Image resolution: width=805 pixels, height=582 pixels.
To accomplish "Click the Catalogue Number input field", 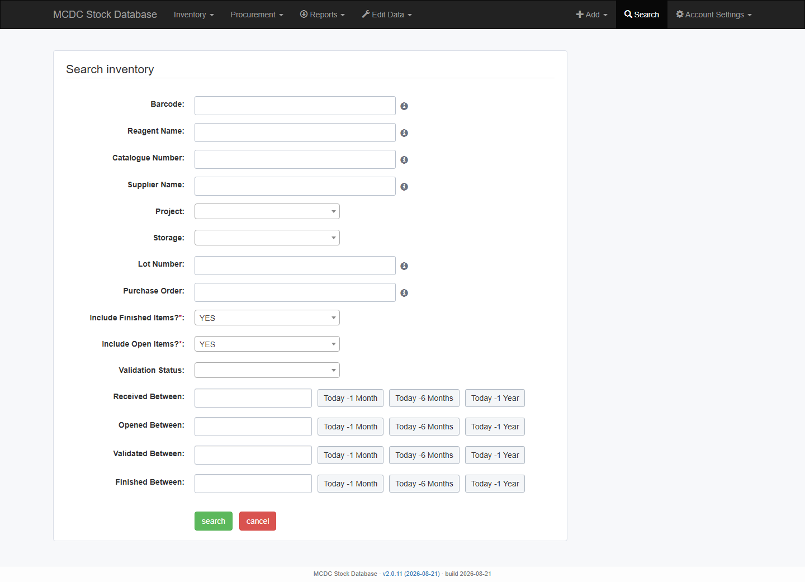I will 295,159.
